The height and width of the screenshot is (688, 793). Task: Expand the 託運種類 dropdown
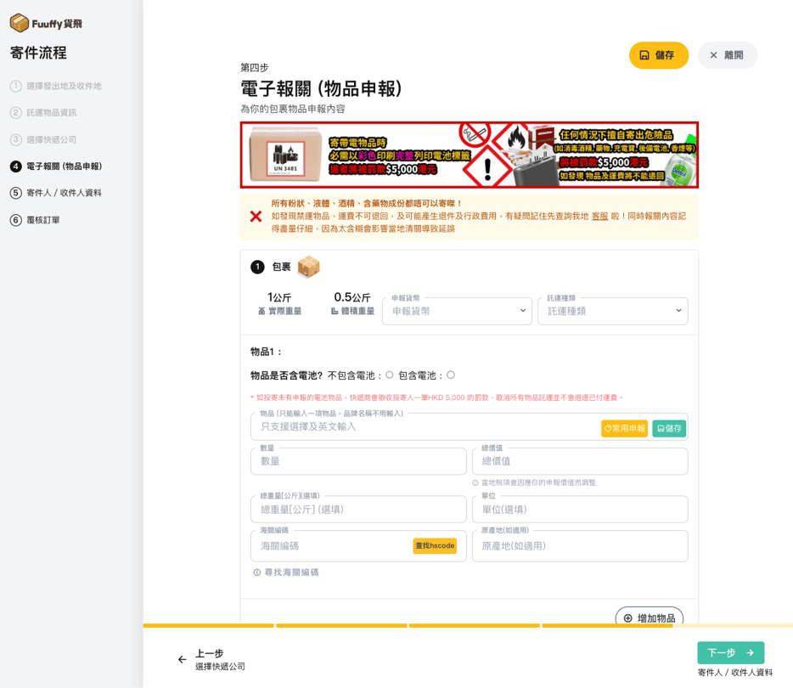coord(612,311)
